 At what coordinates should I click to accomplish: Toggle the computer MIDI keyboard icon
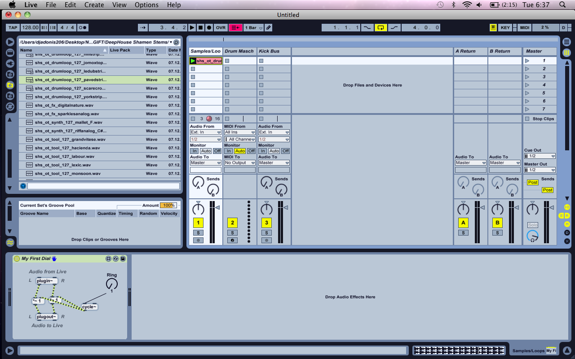[493, 27]
